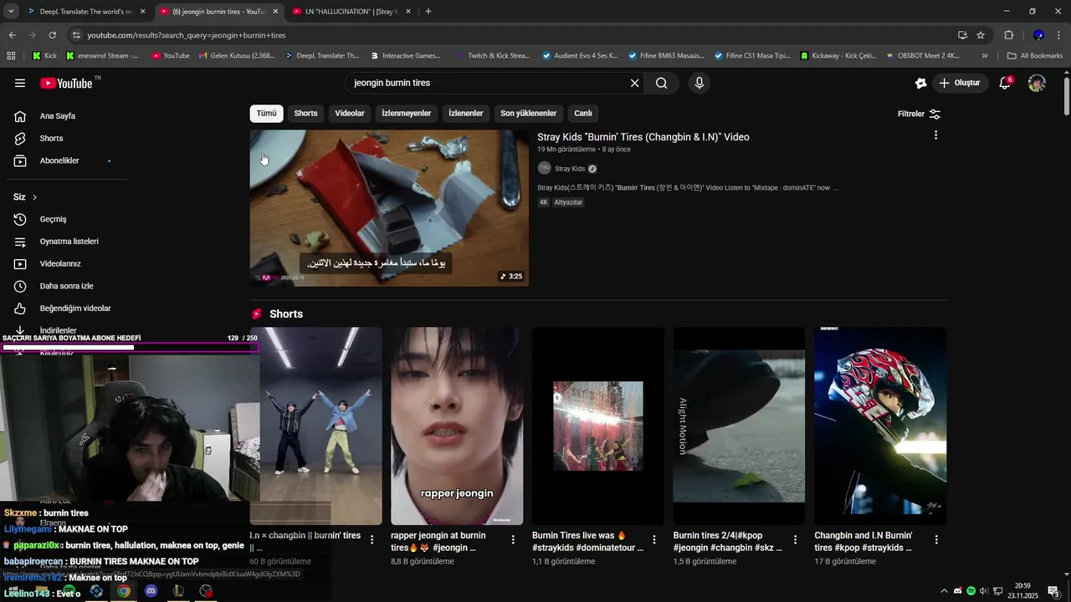Open the rapper jeongin short thumbnail
The image size is (1071, 602).
(x=457, y=426)
